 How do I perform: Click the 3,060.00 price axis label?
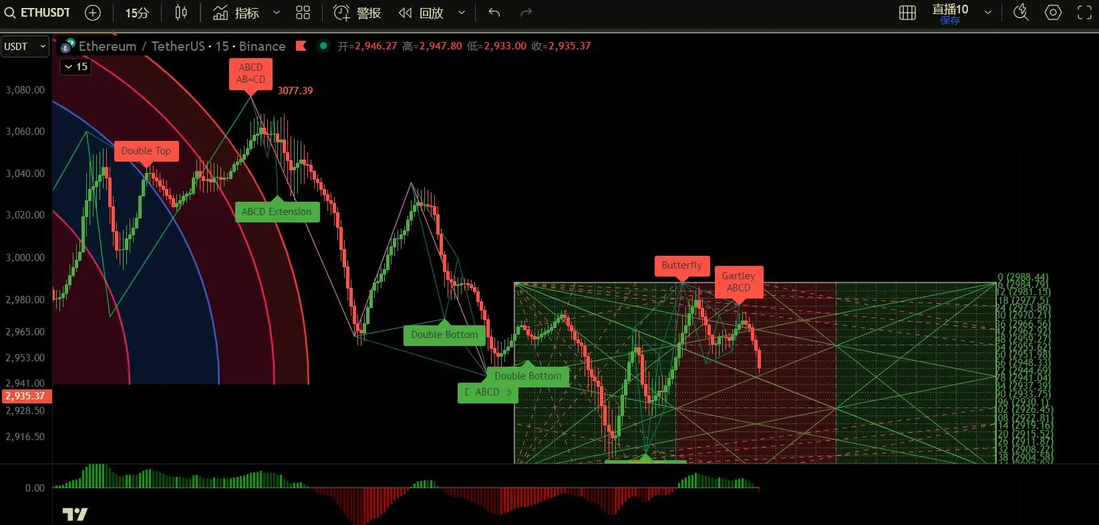click(25, 132)
